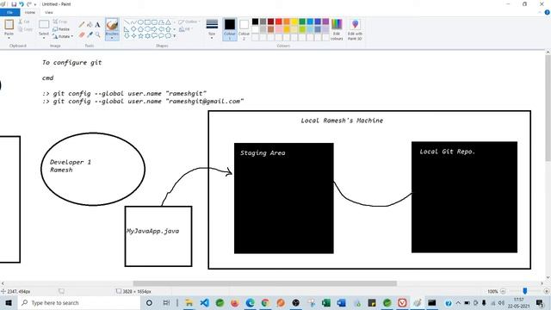This screenshot has width=551, height=310.
Task: Pick the yellow colour swatch
Action: click(x=294, y=22)
